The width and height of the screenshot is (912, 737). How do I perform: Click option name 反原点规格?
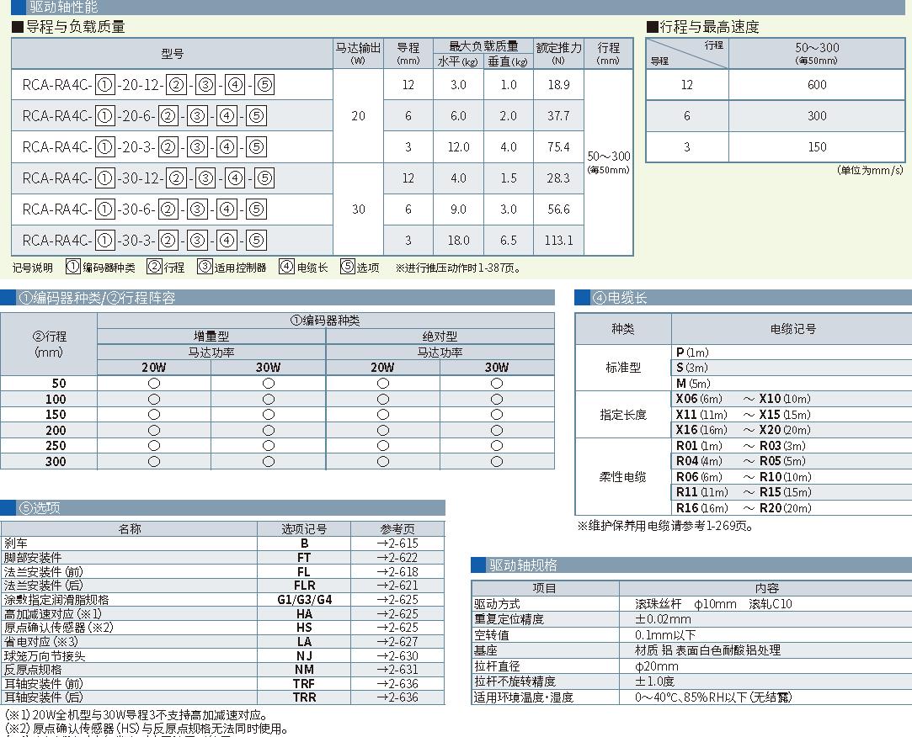[x=33, y=670]
